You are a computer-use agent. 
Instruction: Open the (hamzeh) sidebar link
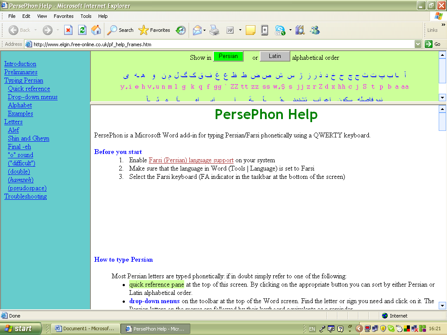(x=21, y=180)
